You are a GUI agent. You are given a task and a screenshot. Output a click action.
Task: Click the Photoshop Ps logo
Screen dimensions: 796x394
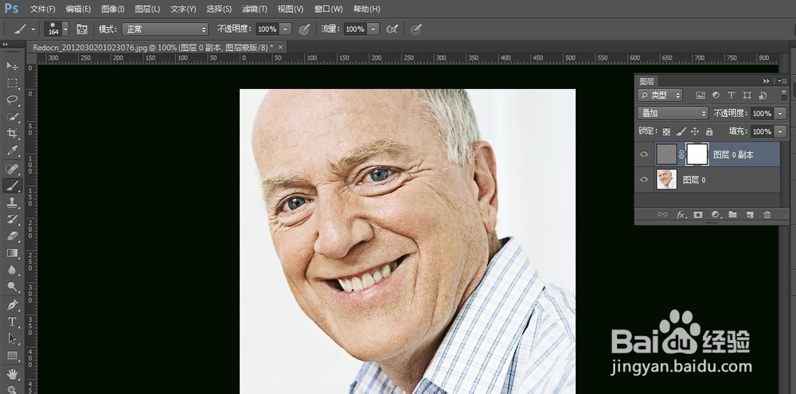point(11,9)
